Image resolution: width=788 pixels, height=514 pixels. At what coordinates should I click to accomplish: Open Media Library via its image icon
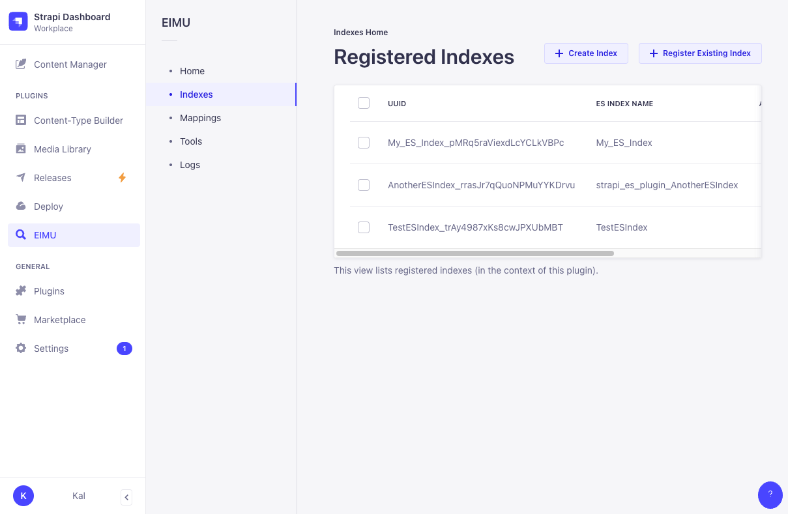(x=21, y=149)
